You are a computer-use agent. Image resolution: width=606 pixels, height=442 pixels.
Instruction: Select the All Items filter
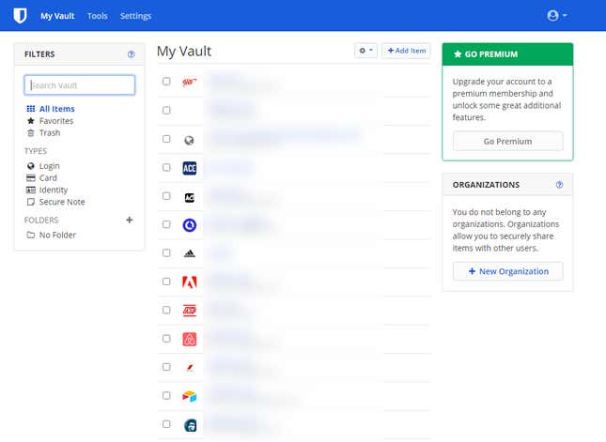pos(56,109)
